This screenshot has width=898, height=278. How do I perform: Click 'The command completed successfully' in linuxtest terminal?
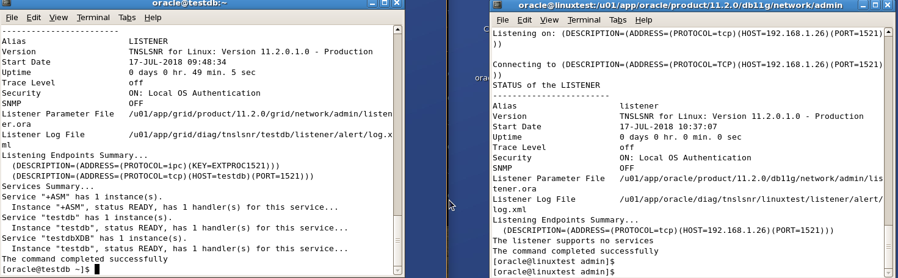coord(576,251)
